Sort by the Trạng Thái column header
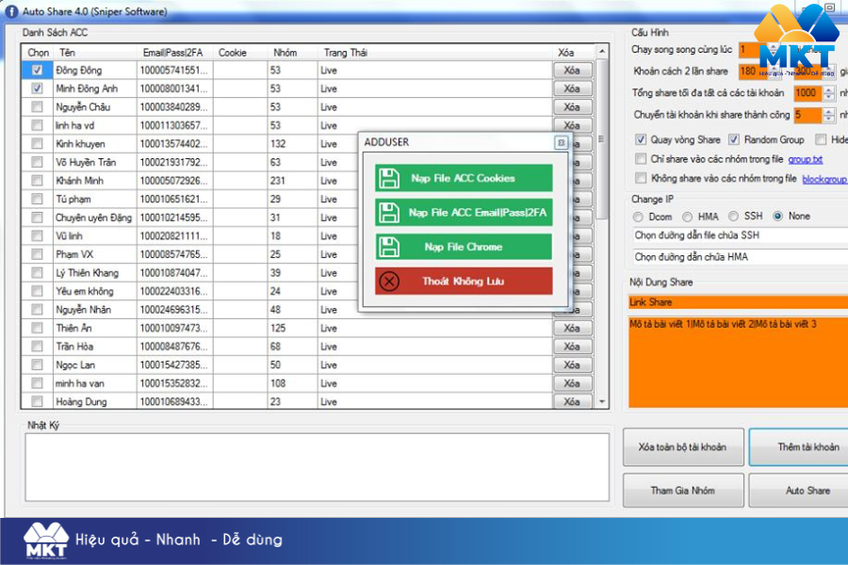This screenshot has width=848, height=565. (345, 53)
